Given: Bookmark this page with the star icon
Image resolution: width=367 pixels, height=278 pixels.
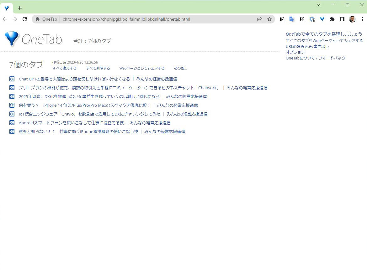Looking at the screenshot, I should (x=269, y=19).
